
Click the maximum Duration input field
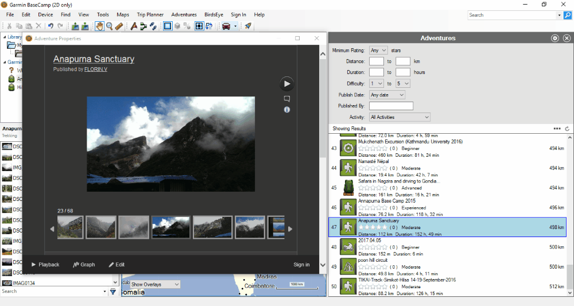point(403,72)
